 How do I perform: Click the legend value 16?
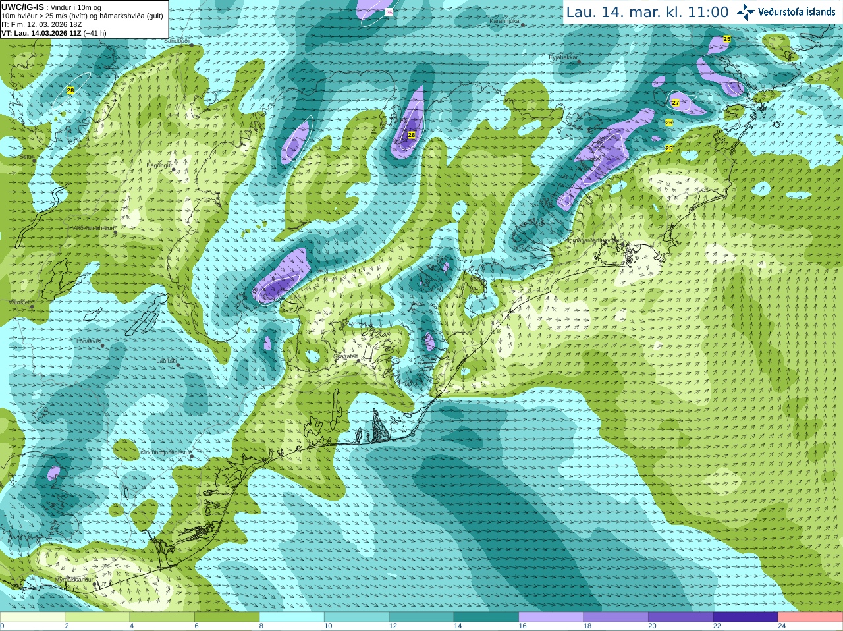click(522, 626)
